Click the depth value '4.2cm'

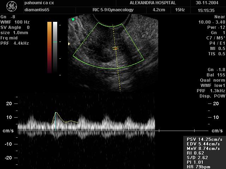pos(159,10)
